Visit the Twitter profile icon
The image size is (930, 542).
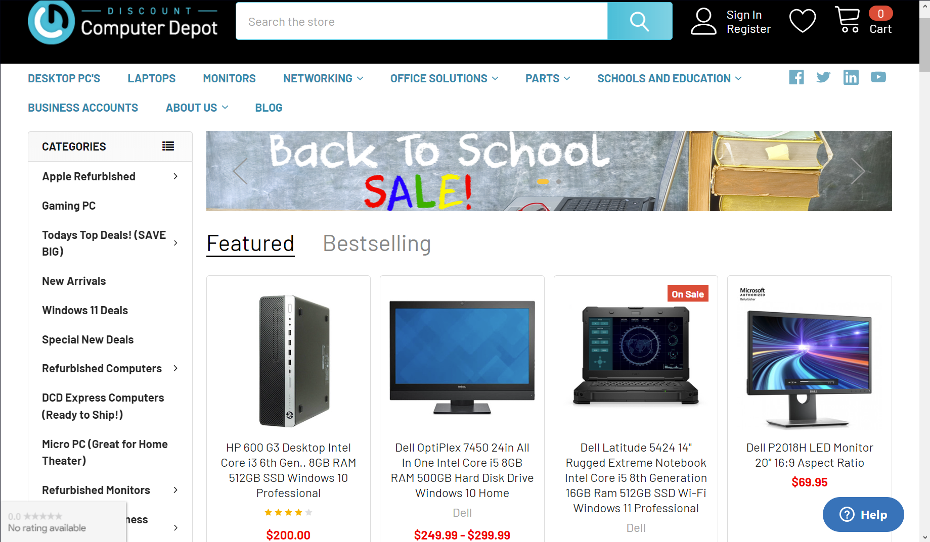[823, 77]
